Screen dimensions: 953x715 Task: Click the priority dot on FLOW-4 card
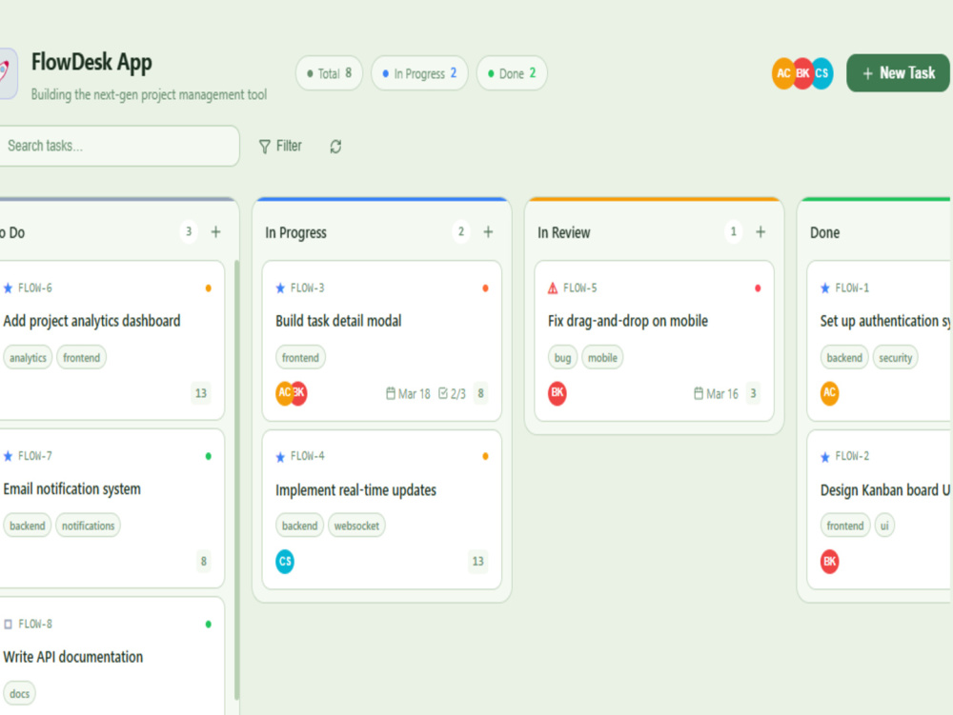(x=486, y=456)
